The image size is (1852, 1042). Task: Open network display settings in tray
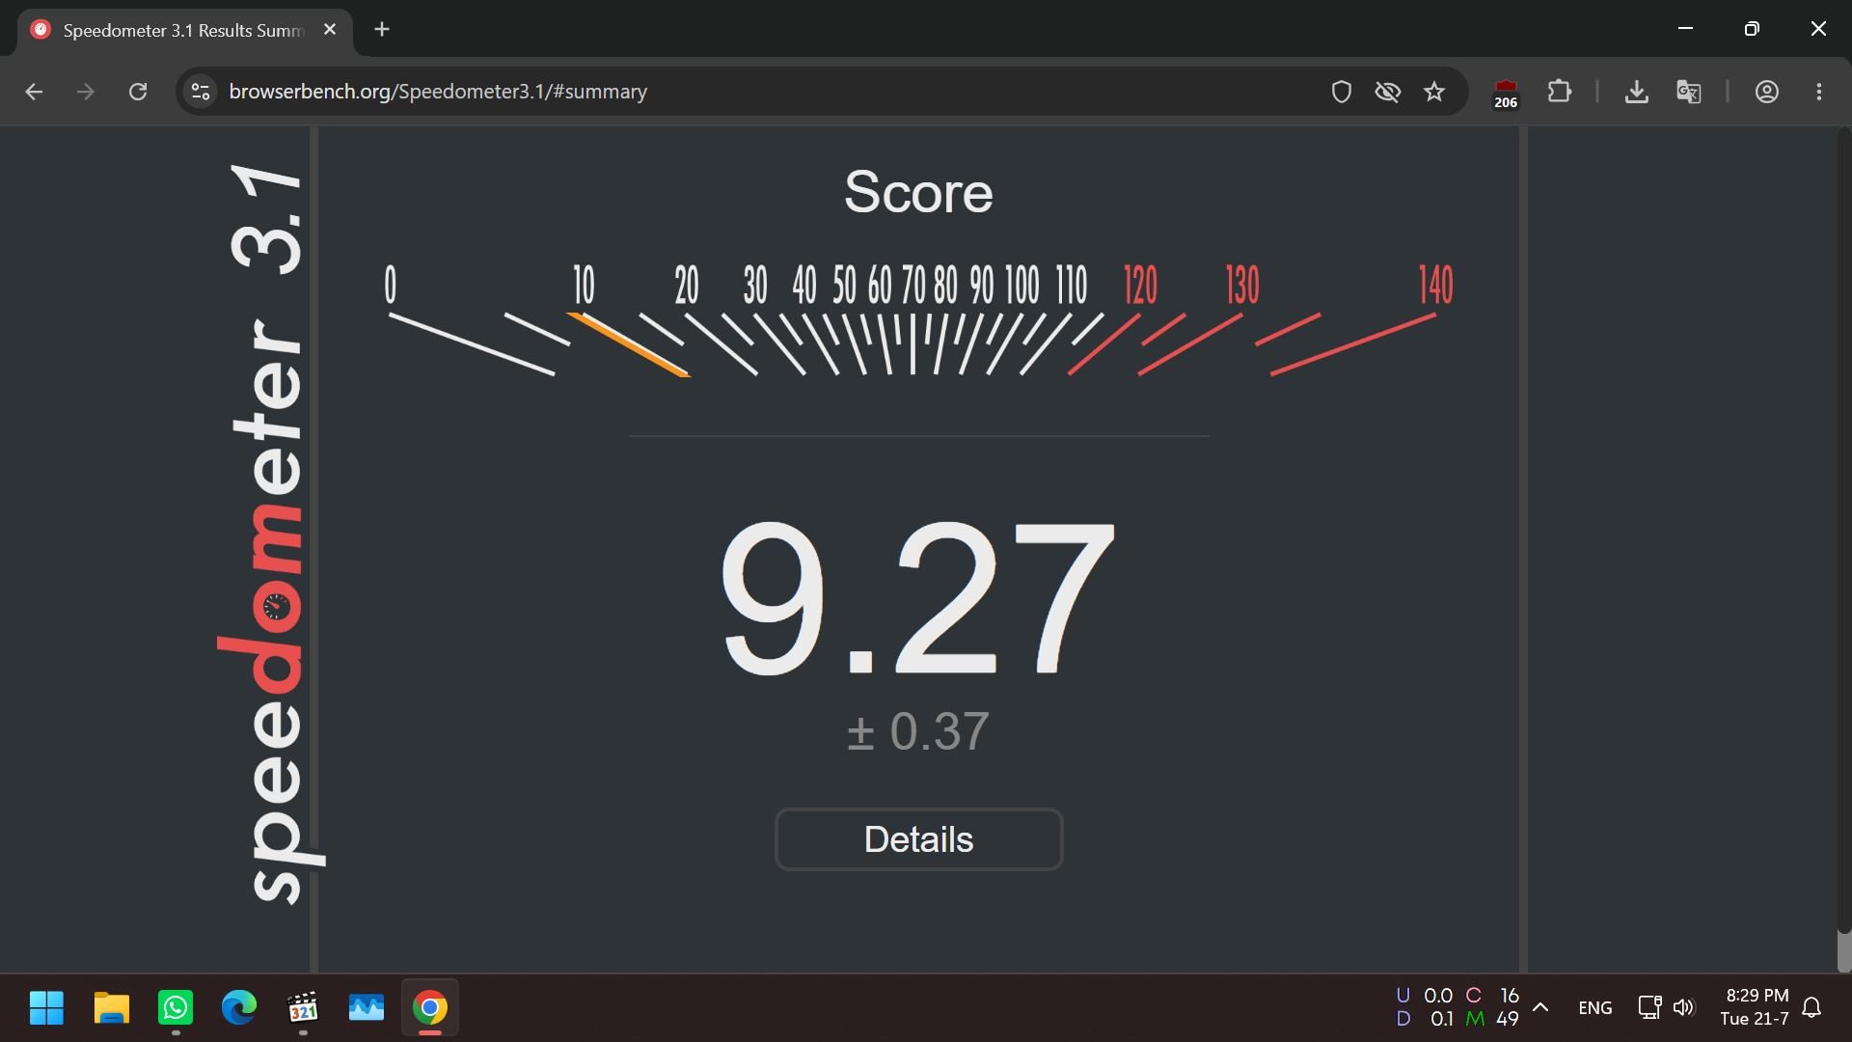click(1649, 1008)
